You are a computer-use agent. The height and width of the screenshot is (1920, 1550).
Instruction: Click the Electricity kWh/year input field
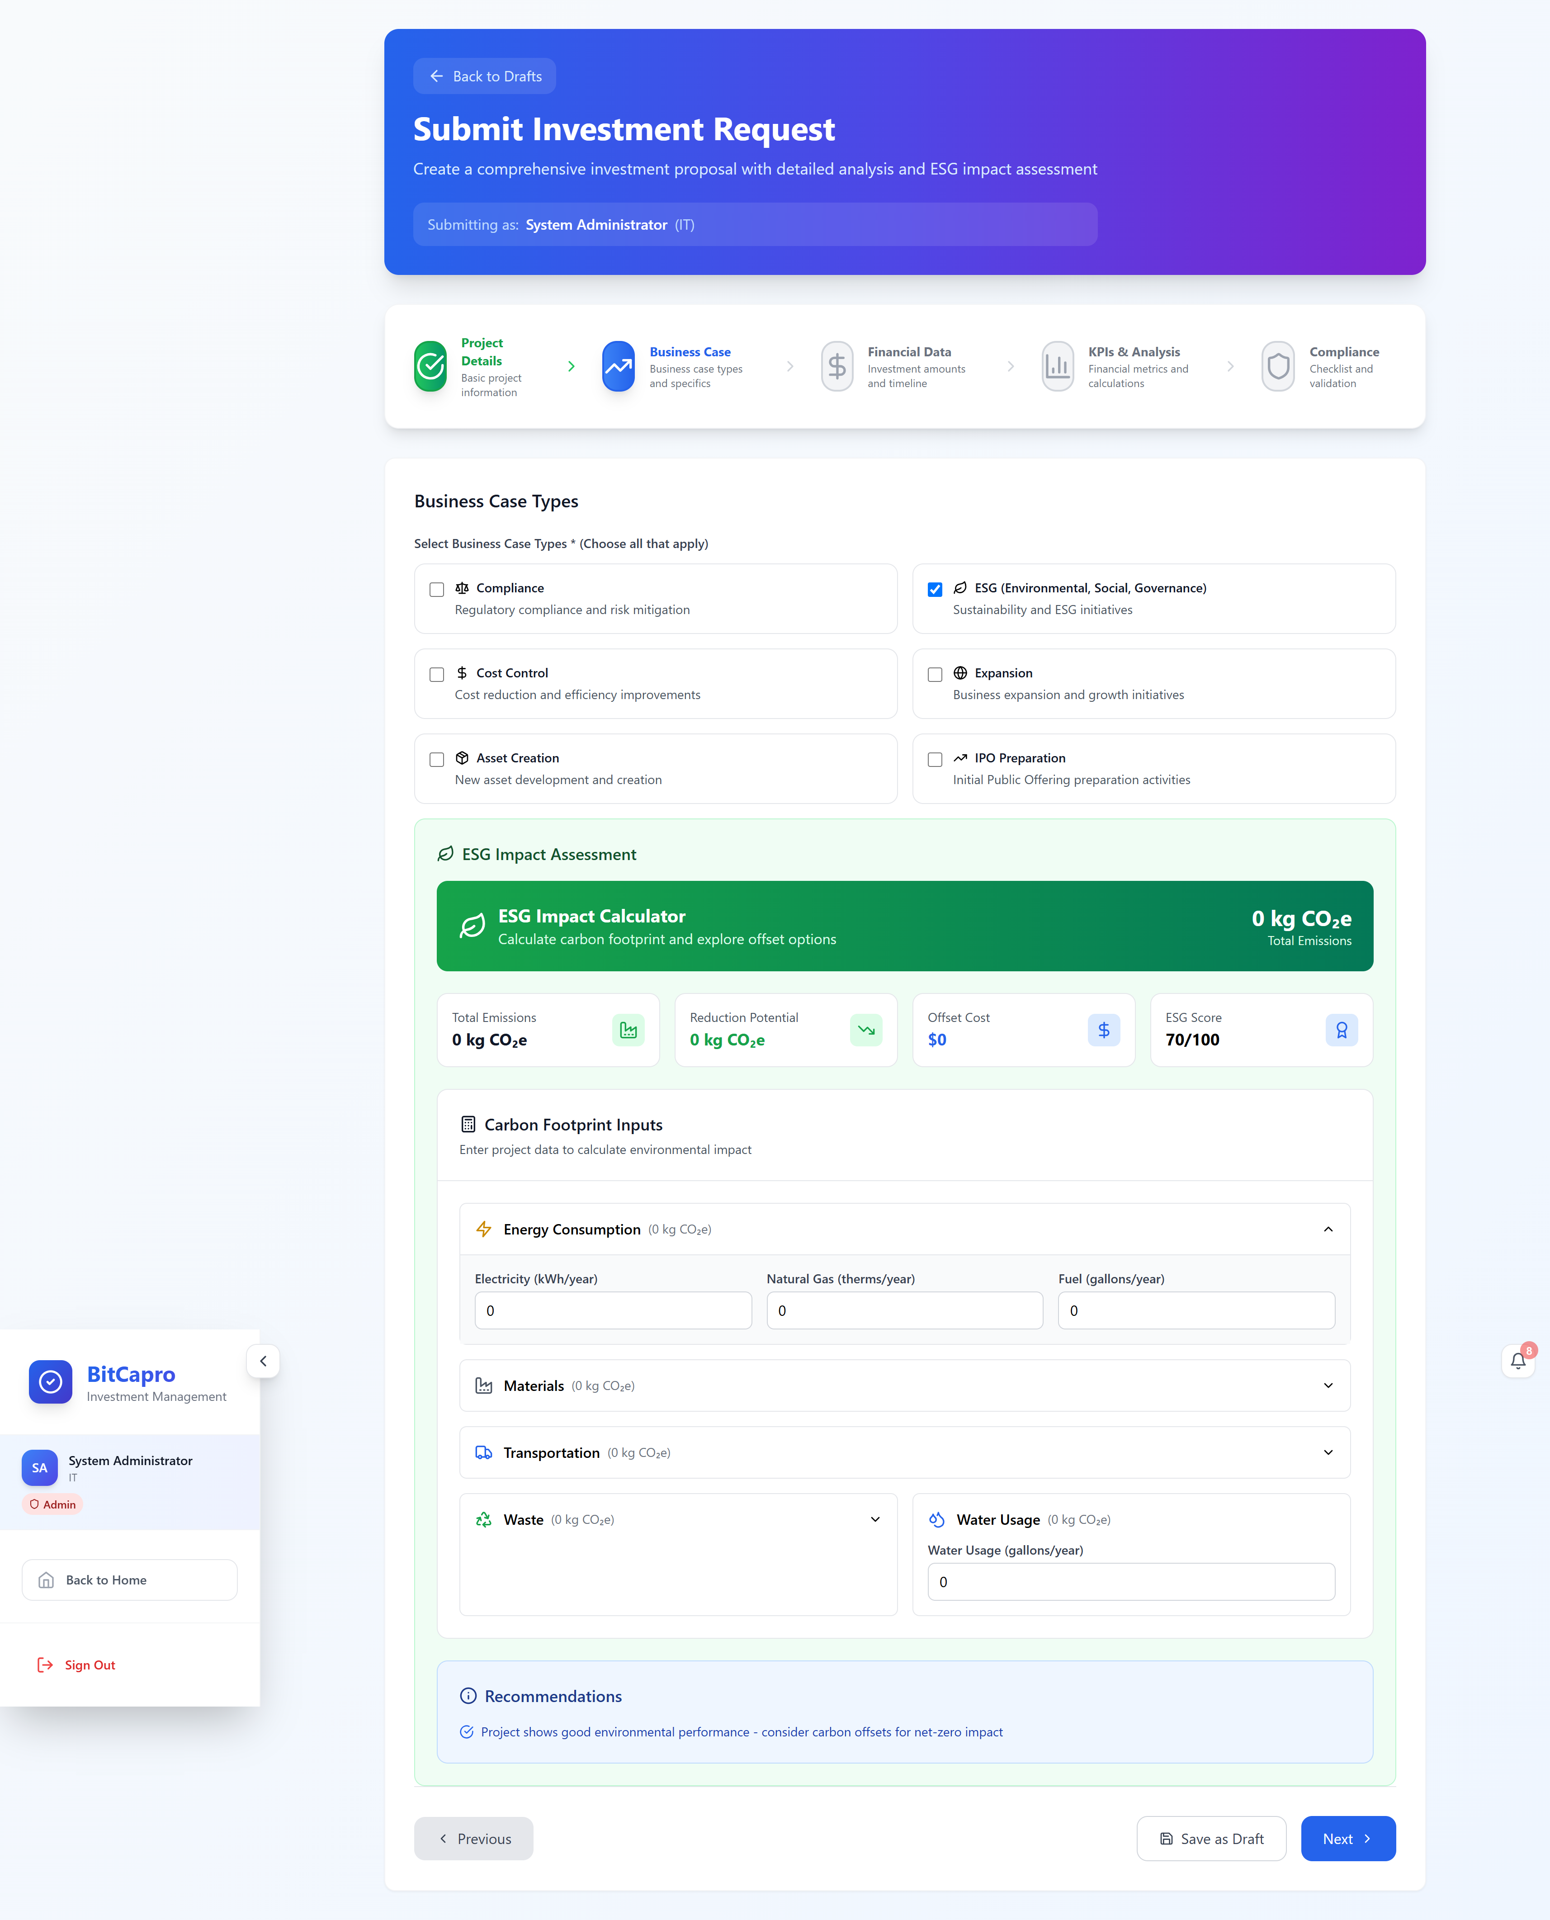[613, 1310]
